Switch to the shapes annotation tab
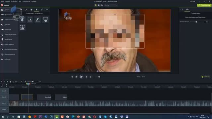Viewport: 212px width, 119px height. click(x=31, y=10)
